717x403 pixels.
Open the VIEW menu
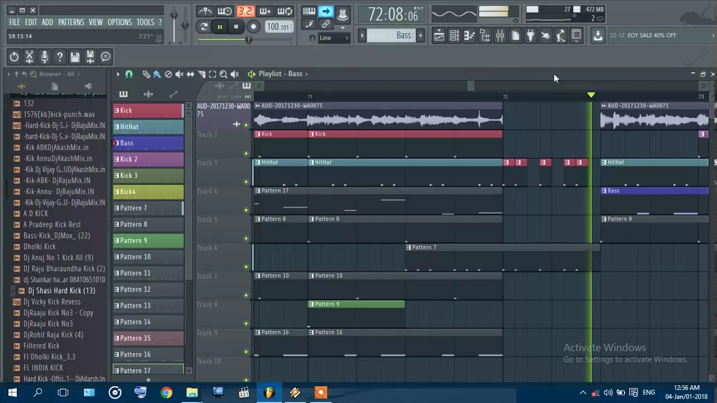pyautogui.click(x=96, y=22)
